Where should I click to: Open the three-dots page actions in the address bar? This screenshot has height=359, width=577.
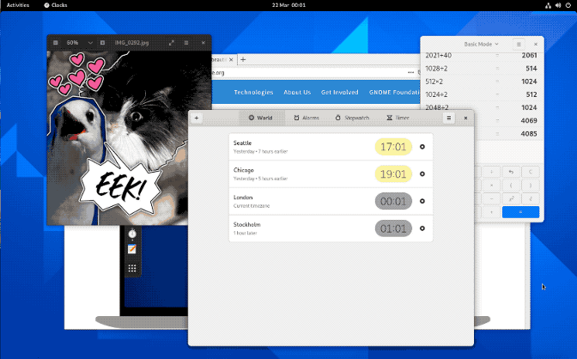click(410, 72)
